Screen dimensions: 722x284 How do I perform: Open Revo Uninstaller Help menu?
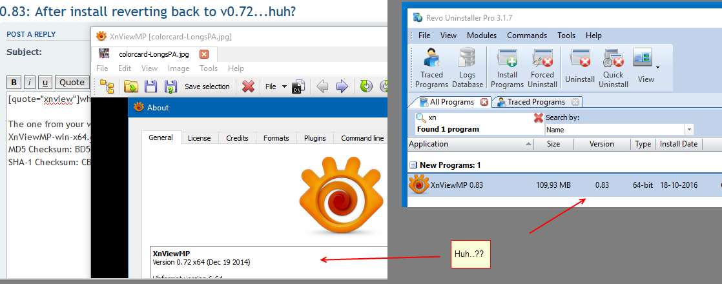point(593,35)
